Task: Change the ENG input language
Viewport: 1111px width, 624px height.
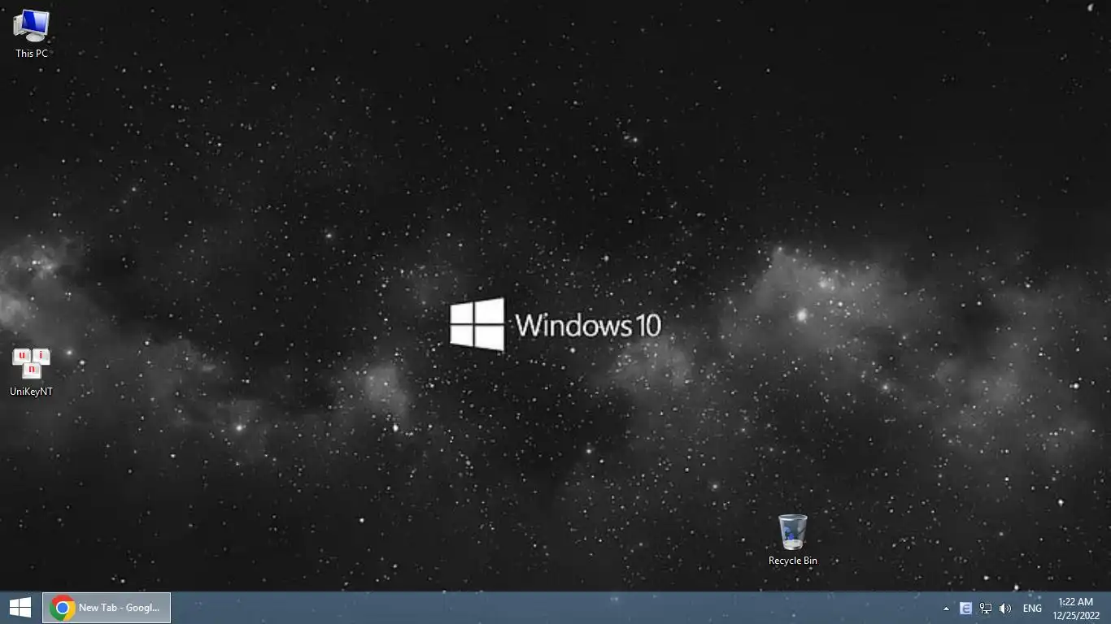Action: tap(1032, 609)
